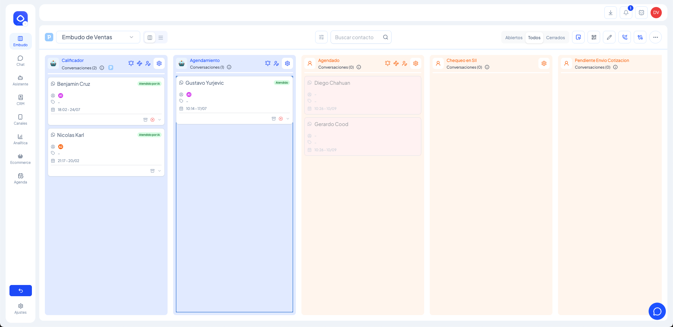The width and height of the screenshot is (673, 327).
Task: Go to Analítica in the sidebar
Action: pos(20,139)
